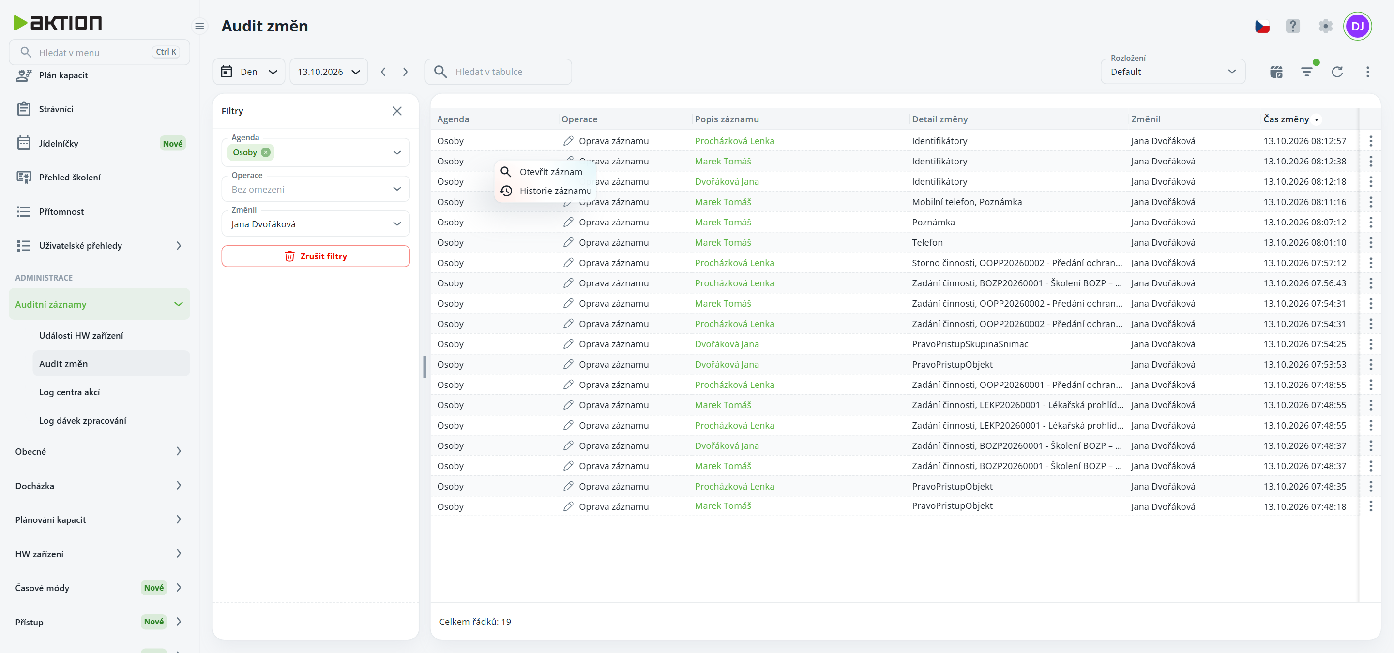Open row actions for 08:07:12 entry
This screenshot has width=1394, height=653.
(1370, 222)
